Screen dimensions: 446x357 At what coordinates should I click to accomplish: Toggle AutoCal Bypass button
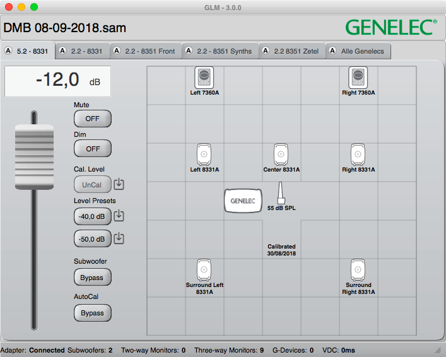click(x=93, y=313)
